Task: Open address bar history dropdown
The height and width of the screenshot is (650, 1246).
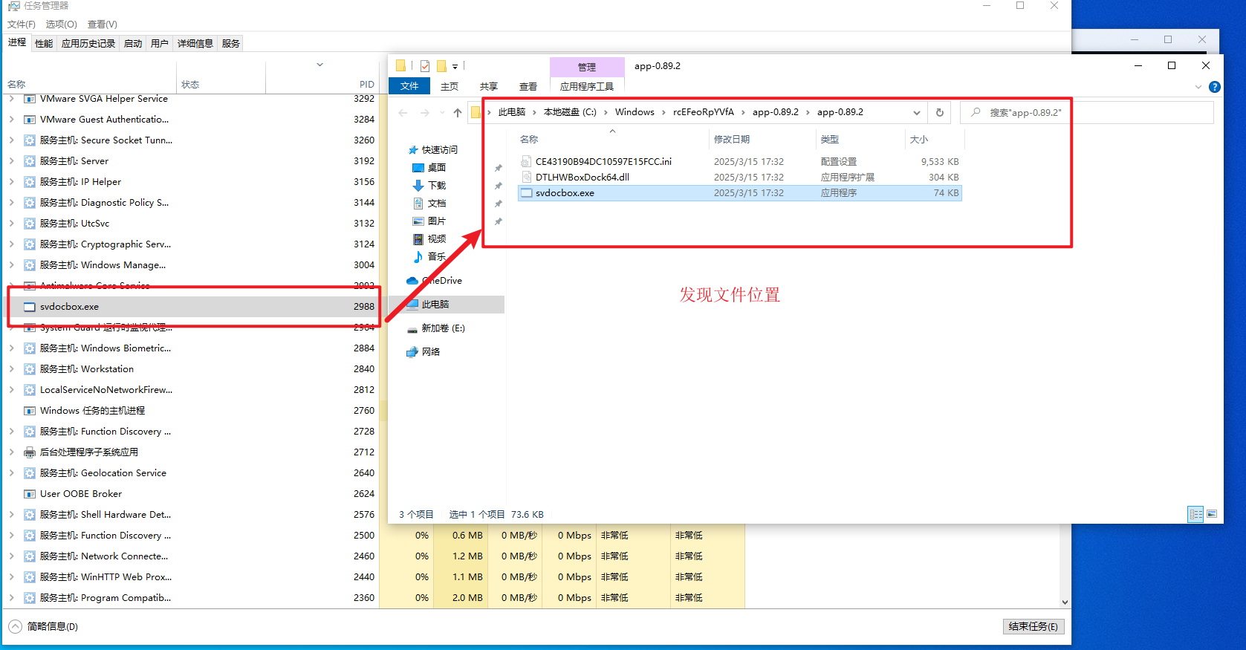Action: pyautogui.click(x=917, y=113)
